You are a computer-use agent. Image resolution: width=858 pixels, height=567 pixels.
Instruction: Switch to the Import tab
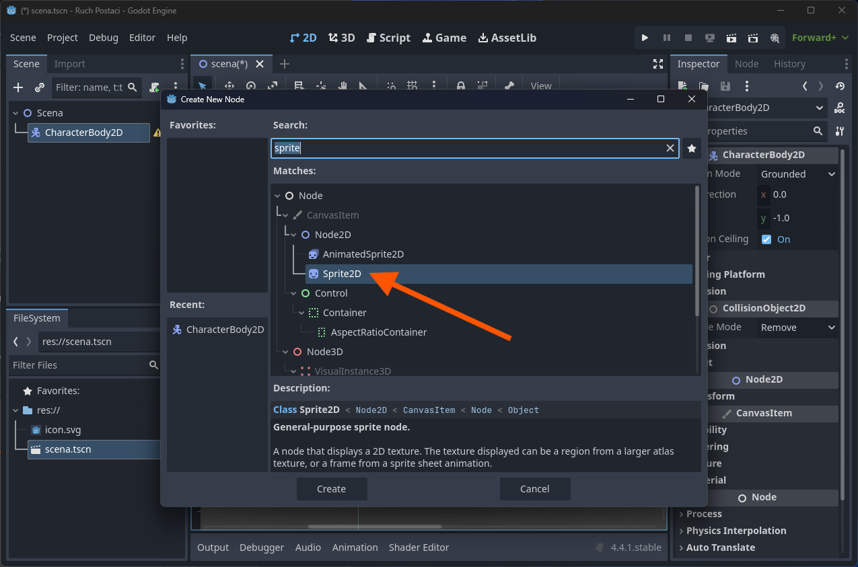tap(70, 64)
